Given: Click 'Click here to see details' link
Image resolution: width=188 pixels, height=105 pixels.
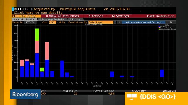Looking at the screenshot, I should point(38,13).
